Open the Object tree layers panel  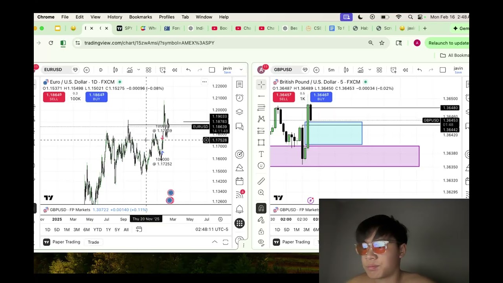coord(239,112)
